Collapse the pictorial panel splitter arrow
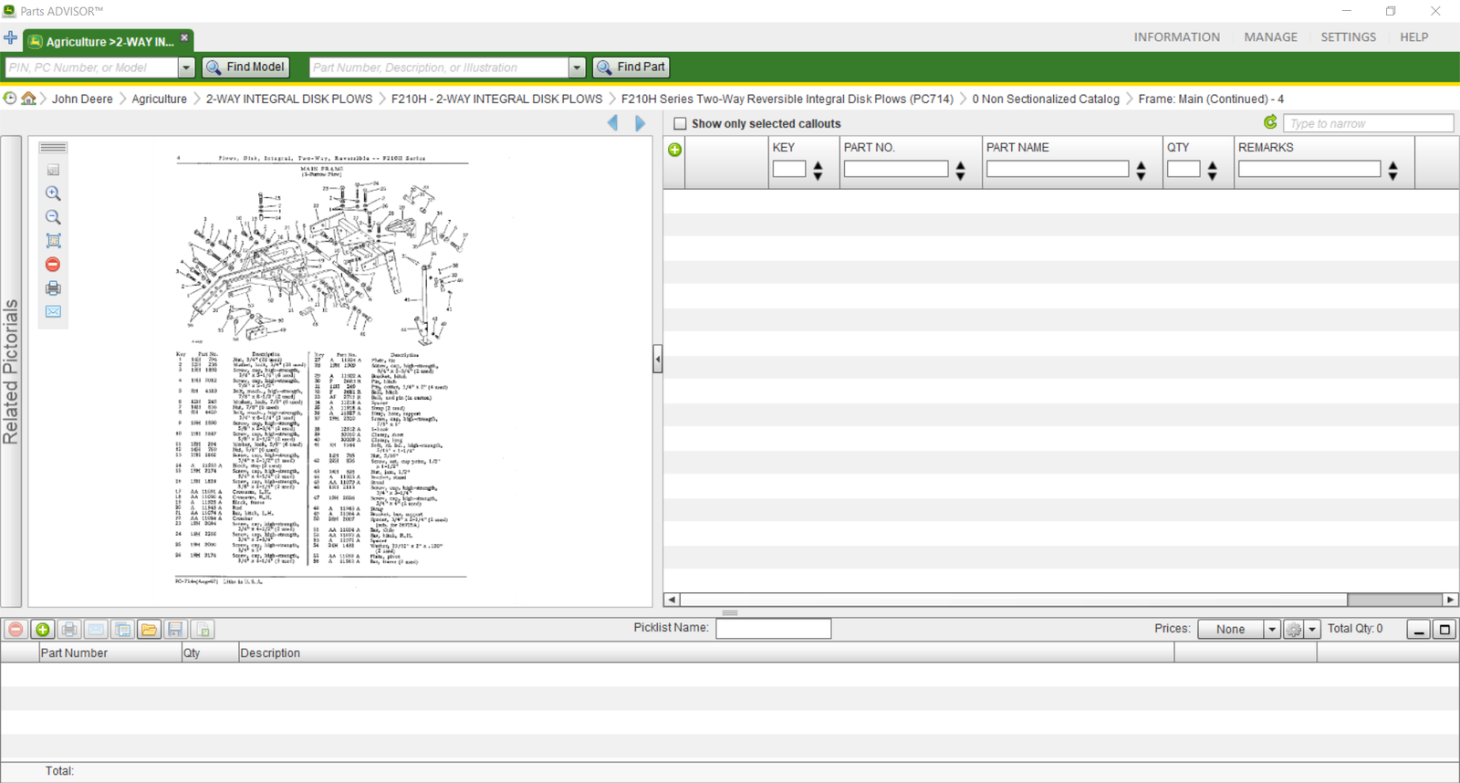 click(658, 360)
